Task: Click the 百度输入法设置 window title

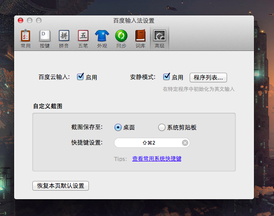Action: pos(134,21)
